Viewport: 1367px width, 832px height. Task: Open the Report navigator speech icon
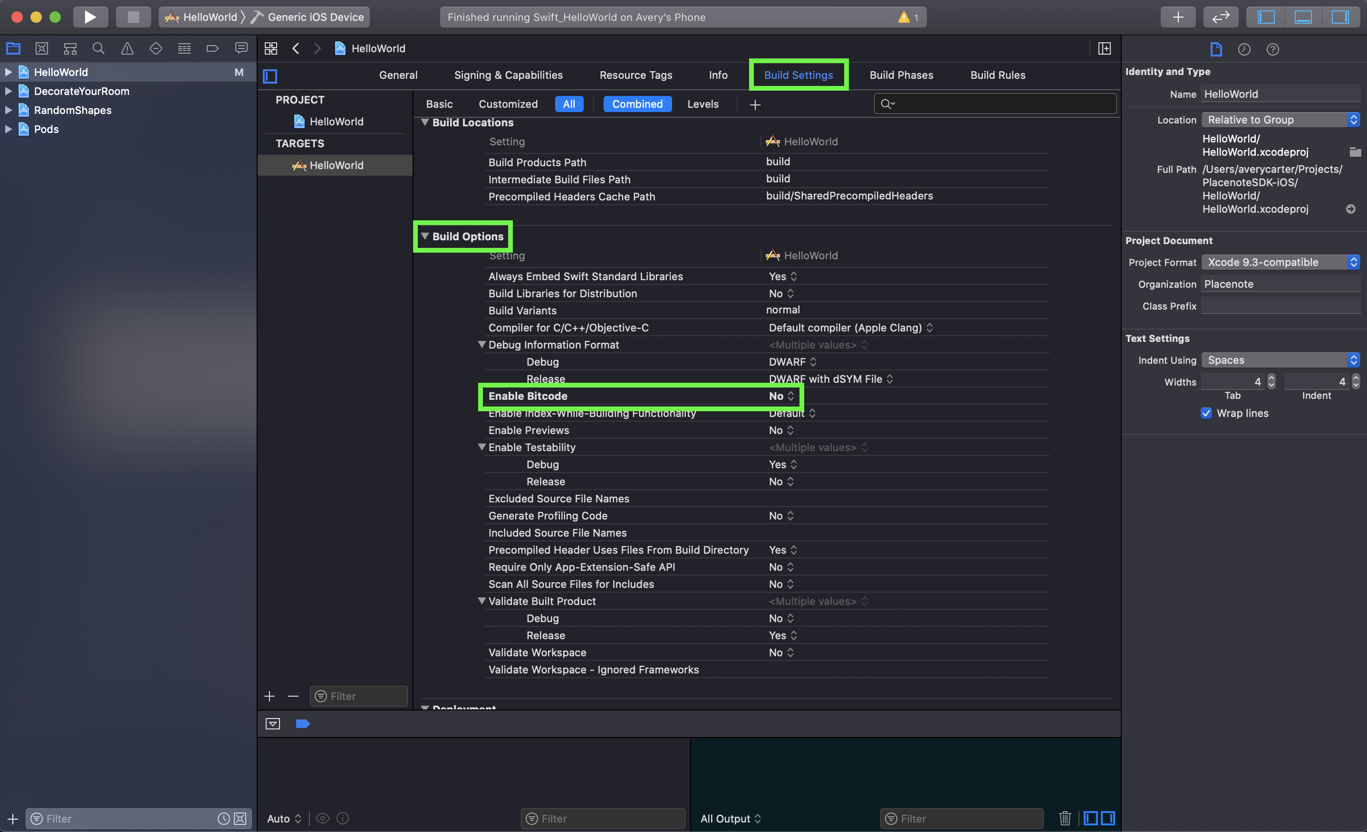(241, 49)
